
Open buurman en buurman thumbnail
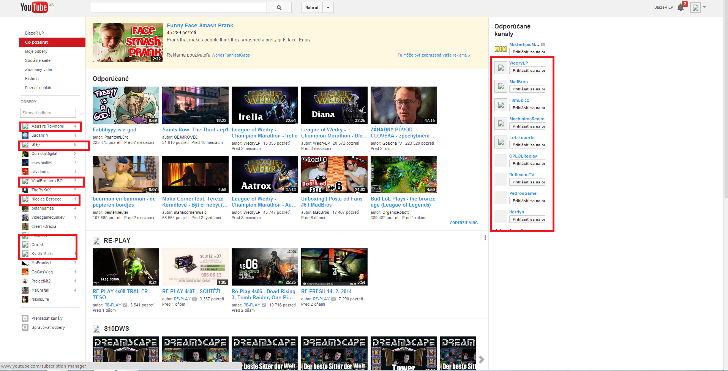tap(126, 174)
